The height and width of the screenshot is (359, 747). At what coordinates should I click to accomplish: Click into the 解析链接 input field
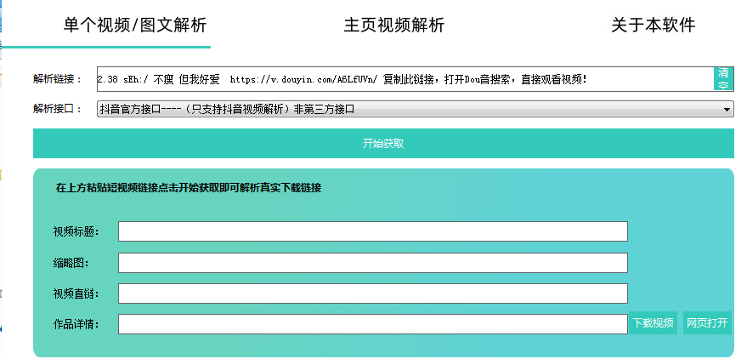click(x=405, y=79)
